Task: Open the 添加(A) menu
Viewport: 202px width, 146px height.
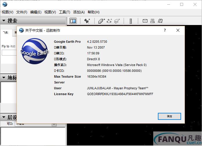Action: tap(79, 12)
